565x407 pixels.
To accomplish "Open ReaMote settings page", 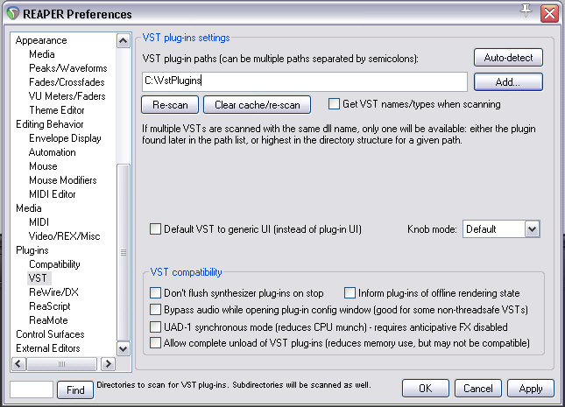I will pyautogui.click(x=48, y=320).
